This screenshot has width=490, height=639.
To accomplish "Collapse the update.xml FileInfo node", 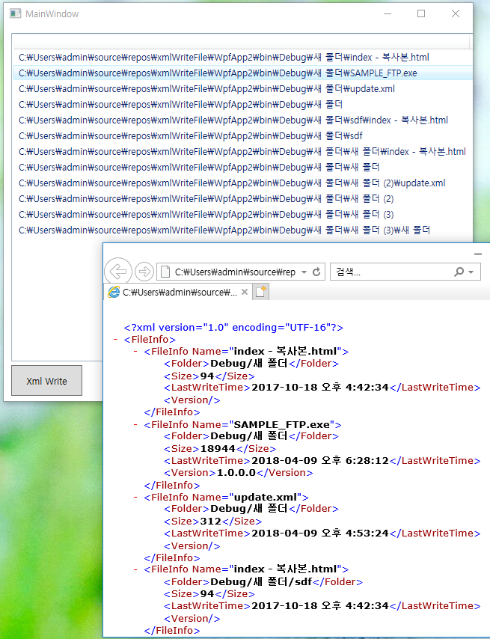I will click(x=135, y=497).
